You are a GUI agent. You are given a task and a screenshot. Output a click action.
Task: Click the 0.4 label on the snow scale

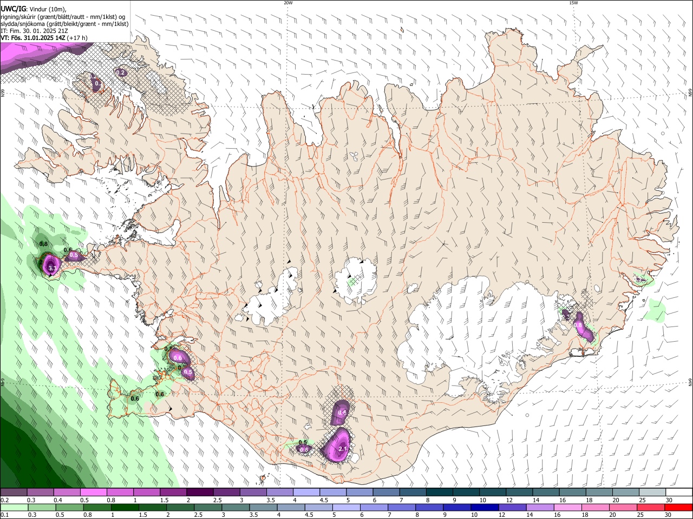[x=58, y=500]
